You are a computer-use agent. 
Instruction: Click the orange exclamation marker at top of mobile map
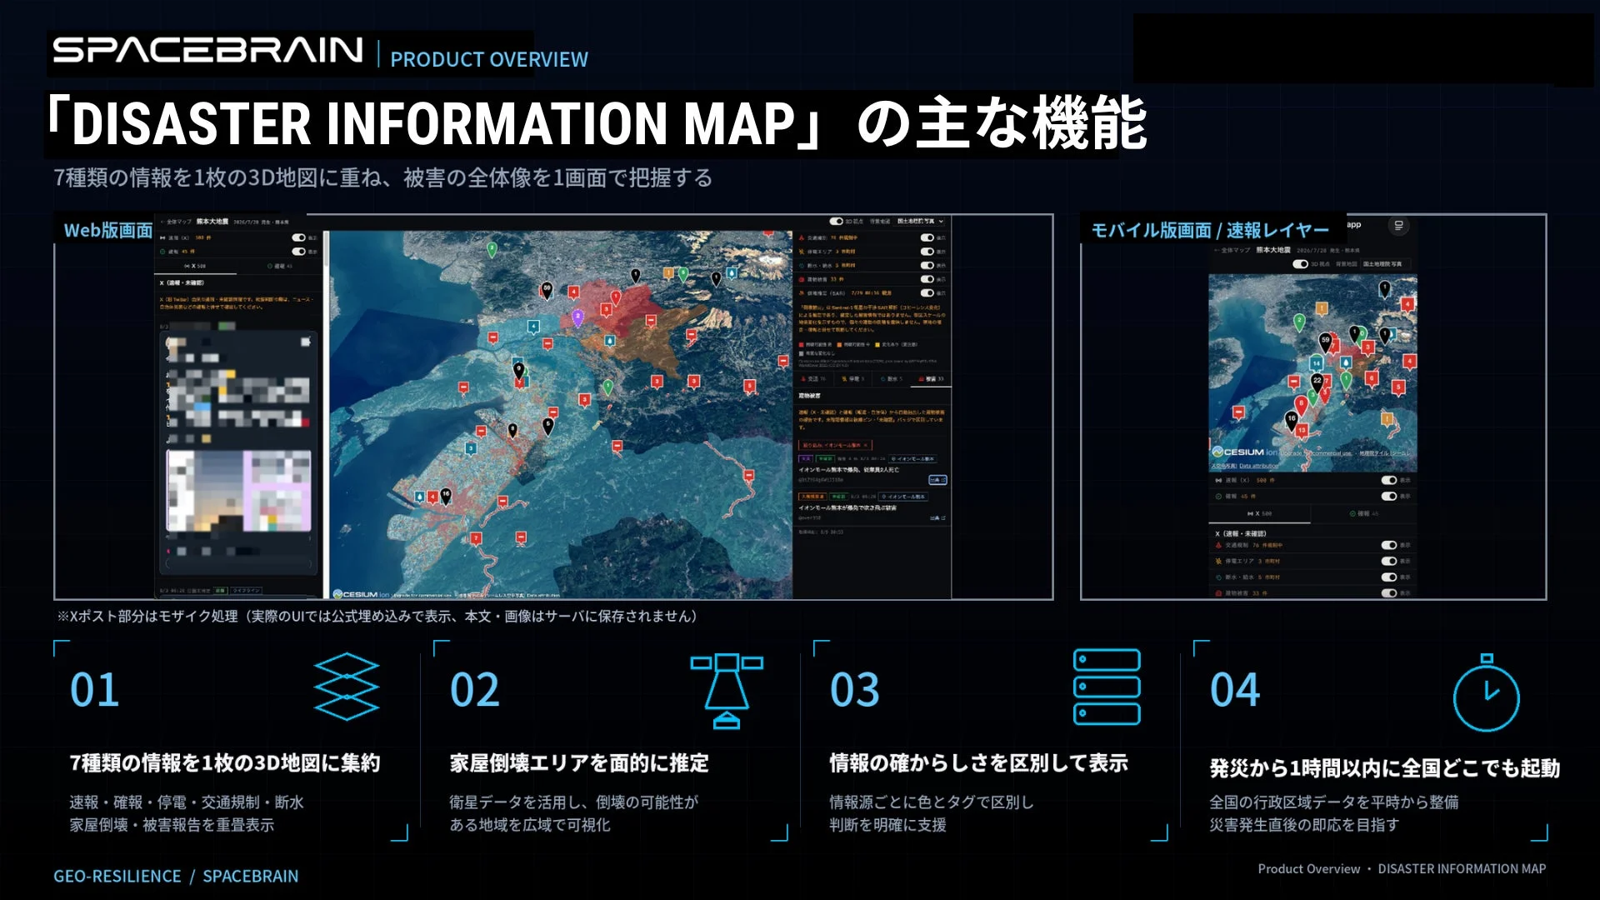(1322, 309)
